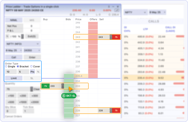Click the Call button
The height and width of the screenshot is (122, 188).
pos(14,57)
